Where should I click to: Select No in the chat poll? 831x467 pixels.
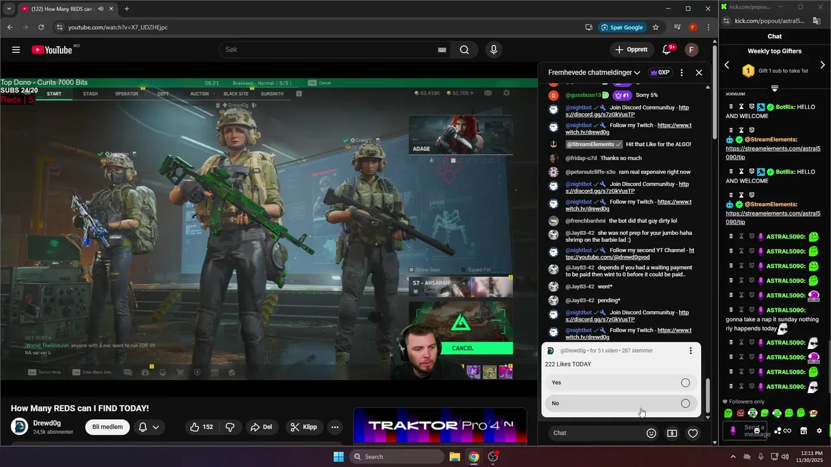tap(621, 403)
